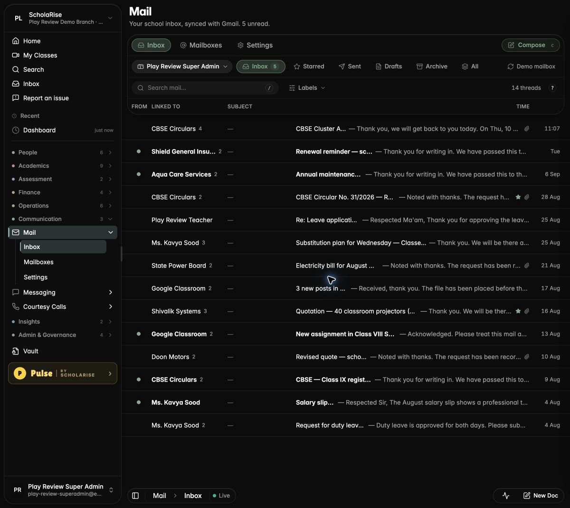This screenshot has height=508, width=570.
Task: Select the Inbox folder filter with the 5 badge
Action: coord(261,67)
